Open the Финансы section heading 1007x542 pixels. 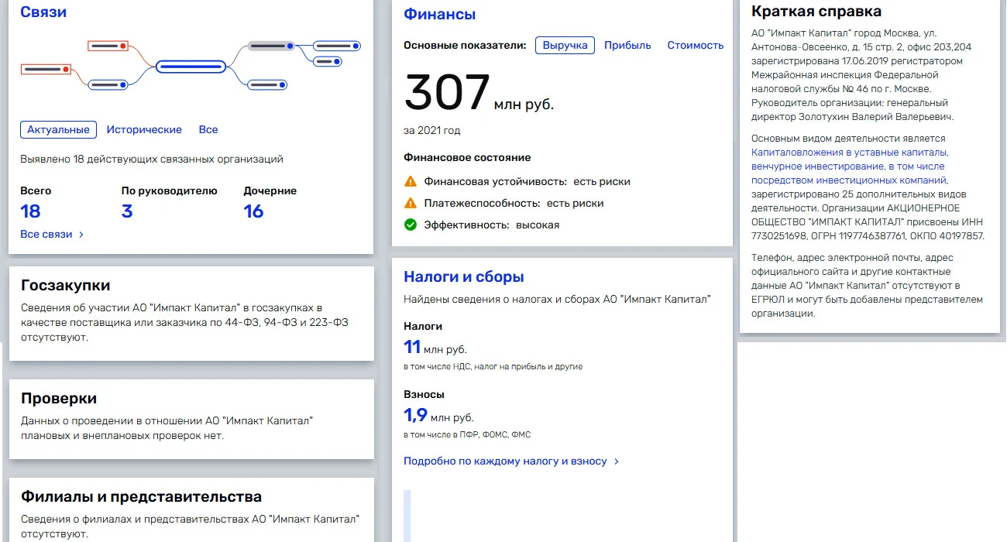[x=440, y=14]
